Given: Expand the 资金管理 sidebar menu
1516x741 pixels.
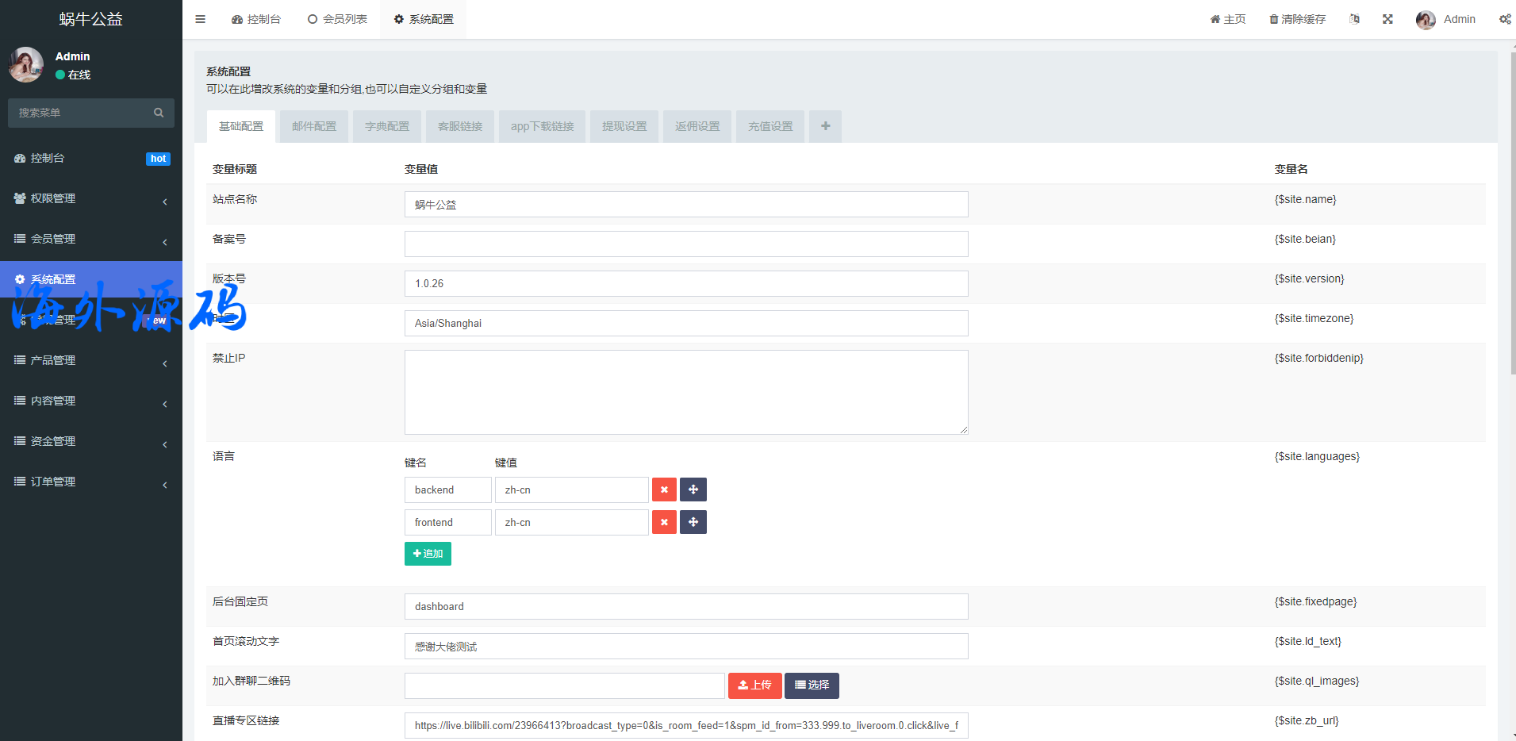Looking at the screenshot, I should coord(91,441).
